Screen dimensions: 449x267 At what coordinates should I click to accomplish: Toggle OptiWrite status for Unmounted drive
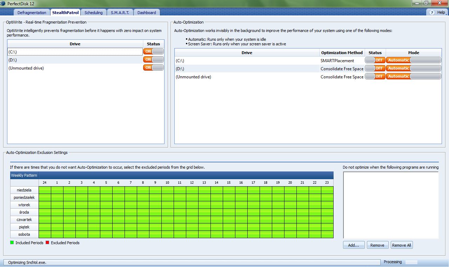point(153,67)
